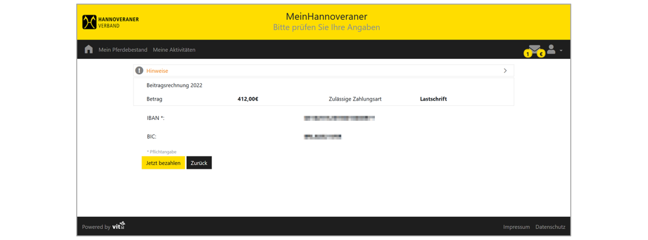
Task: Click the 'Powered by' footer text
Action: pyautogui.click(x=96, y=227)
